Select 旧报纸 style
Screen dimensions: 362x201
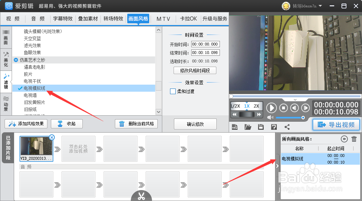coord(30,109)
